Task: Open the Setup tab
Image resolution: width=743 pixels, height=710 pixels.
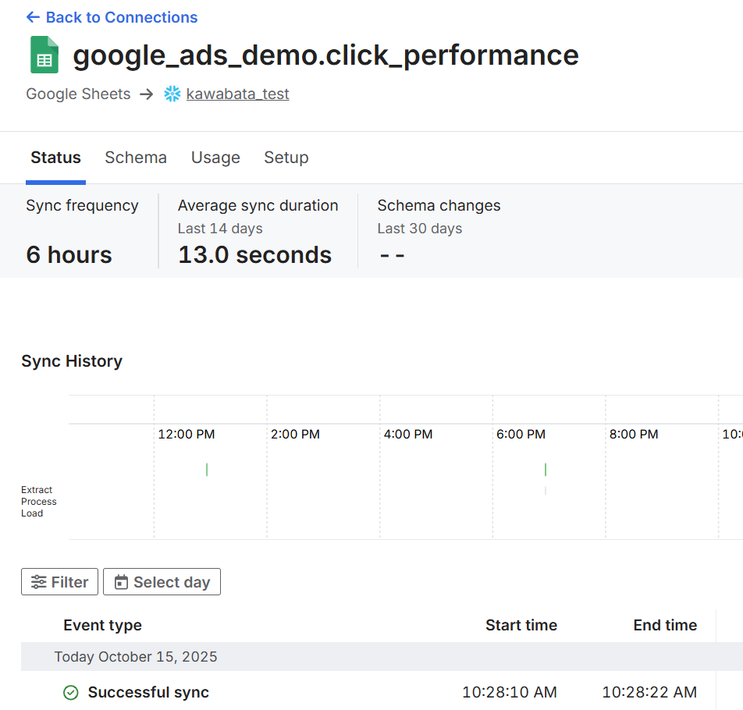Action: point(286,158)
